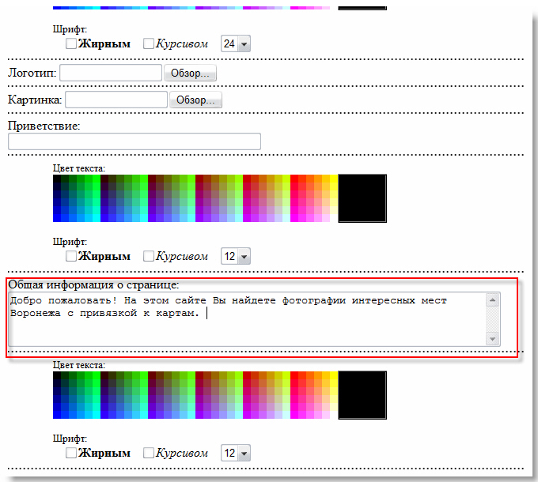Pick pure red swatch in palette below Приветствие
The width and height of the screenshot is (538, 482).
[294, 179]
